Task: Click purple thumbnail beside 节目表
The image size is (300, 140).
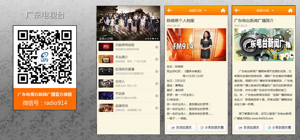Action: (106, 96)
